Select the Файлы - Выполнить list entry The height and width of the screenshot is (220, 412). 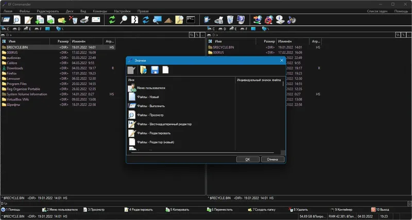[x=151, y=106]
